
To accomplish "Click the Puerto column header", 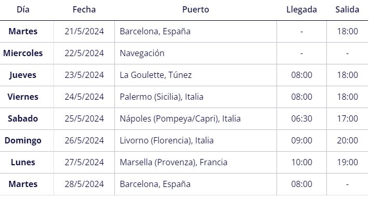I will [195, 10].
